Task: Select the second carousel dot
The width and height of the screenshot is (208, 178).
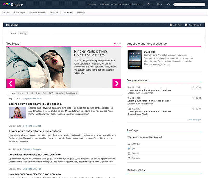Action: click(x=118, y=44)
